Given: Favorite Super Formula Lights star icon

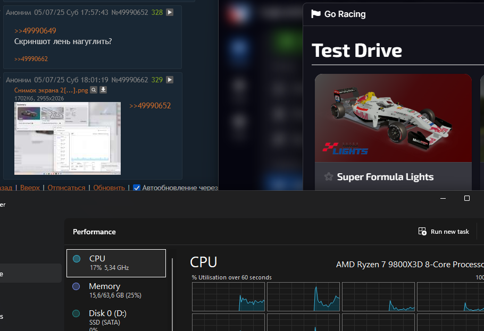Looking at the screenshot, I should 329,176.
